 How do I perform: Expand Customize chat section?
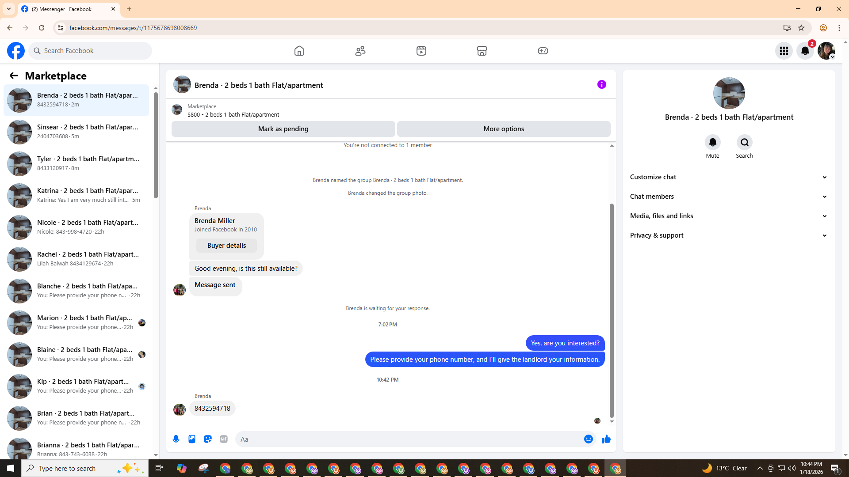tap(729, 177)
